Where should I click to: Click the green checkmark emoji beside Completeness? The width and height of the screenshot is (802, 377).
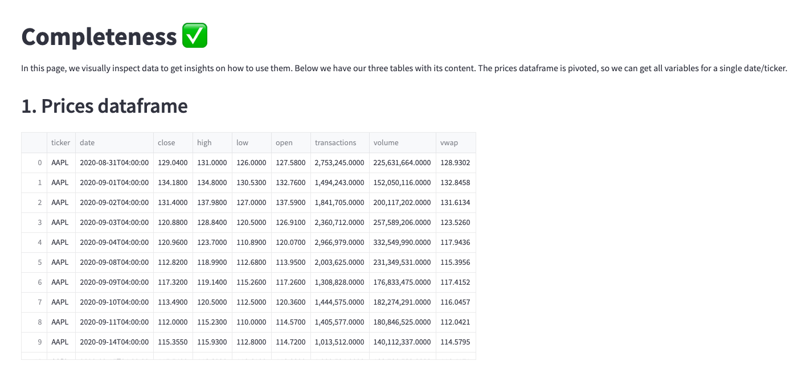(x=195, y=36)
